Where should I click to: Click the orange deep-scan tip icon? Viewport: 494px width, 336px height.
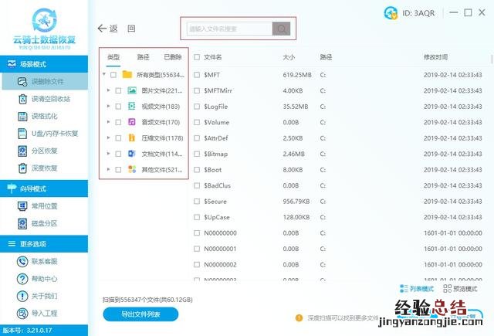point(299,318)
